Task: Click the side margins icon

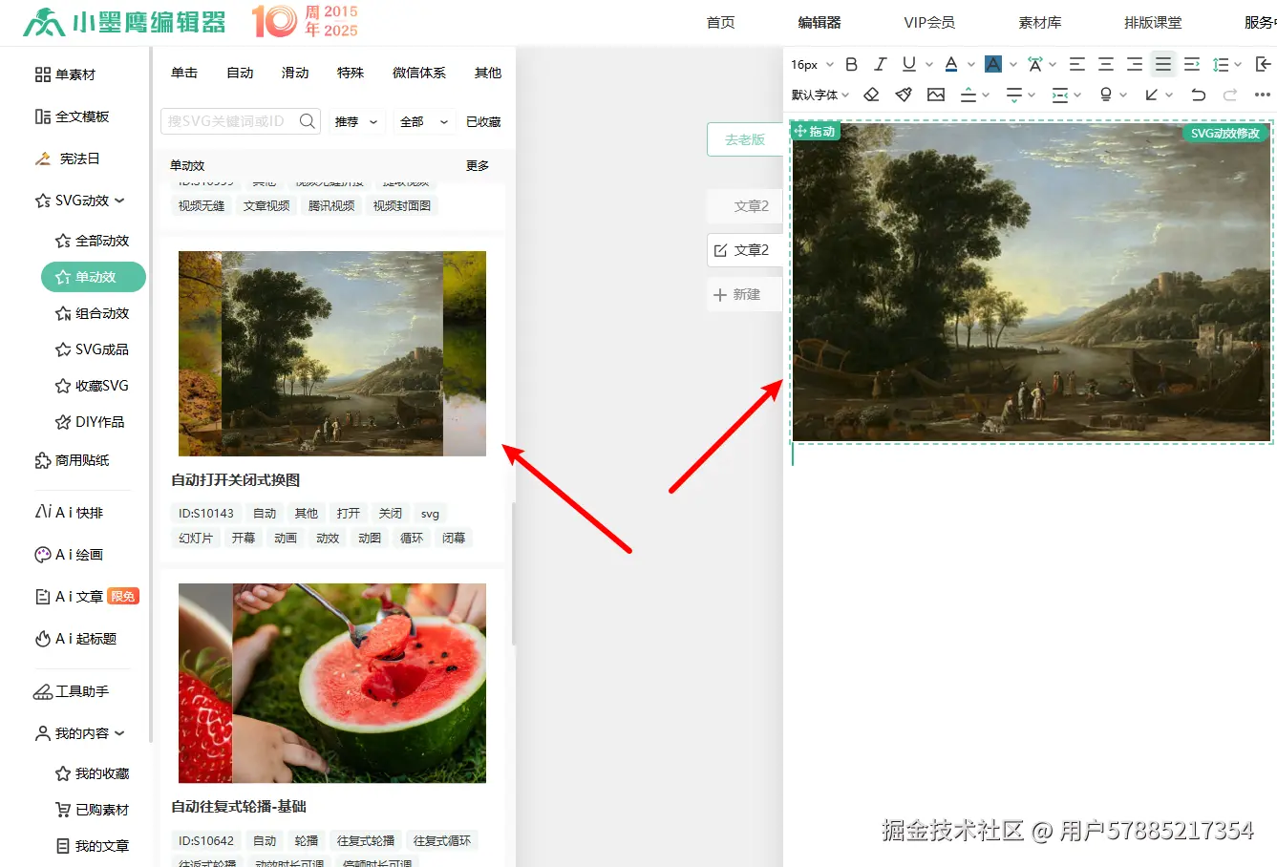Action: click(x=1060, y=95)
